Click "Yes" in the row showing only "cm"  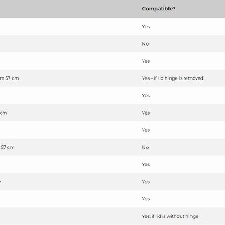point(146,113)
